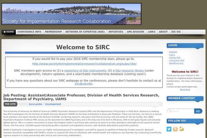Click the GO search button

tap(198, 111)
